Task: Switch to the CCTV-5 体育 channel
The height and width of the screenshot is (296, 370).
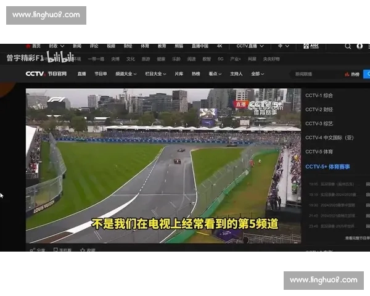Action: pos(319,151)
